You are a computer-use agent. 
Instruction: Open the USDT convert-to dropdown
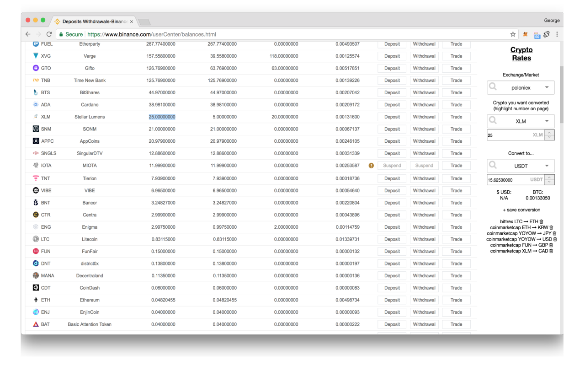521,166
